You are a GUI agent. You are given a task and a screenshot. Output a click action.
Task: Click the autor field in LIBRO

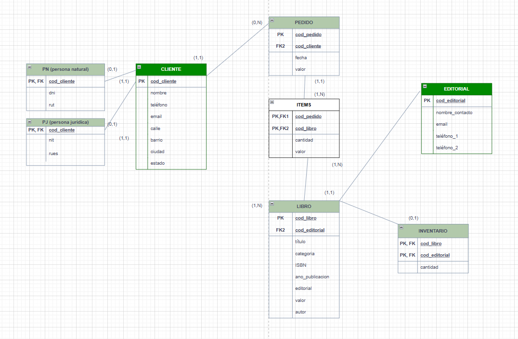click(x=300, y=312)
